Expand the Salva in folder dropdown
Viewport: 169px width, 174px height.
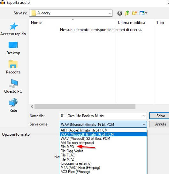click(x=110, y=13)
